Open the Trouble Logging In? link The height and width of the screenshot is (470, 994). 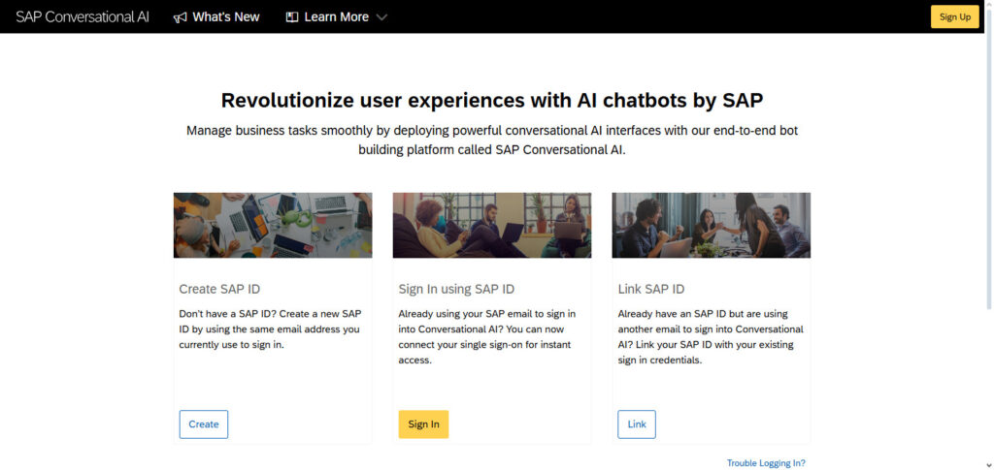tap(766, 463)
